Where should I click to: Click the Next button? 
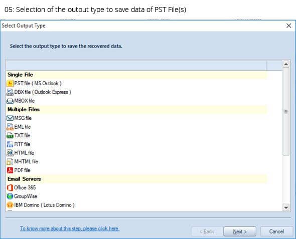click(x=240, y=231)
